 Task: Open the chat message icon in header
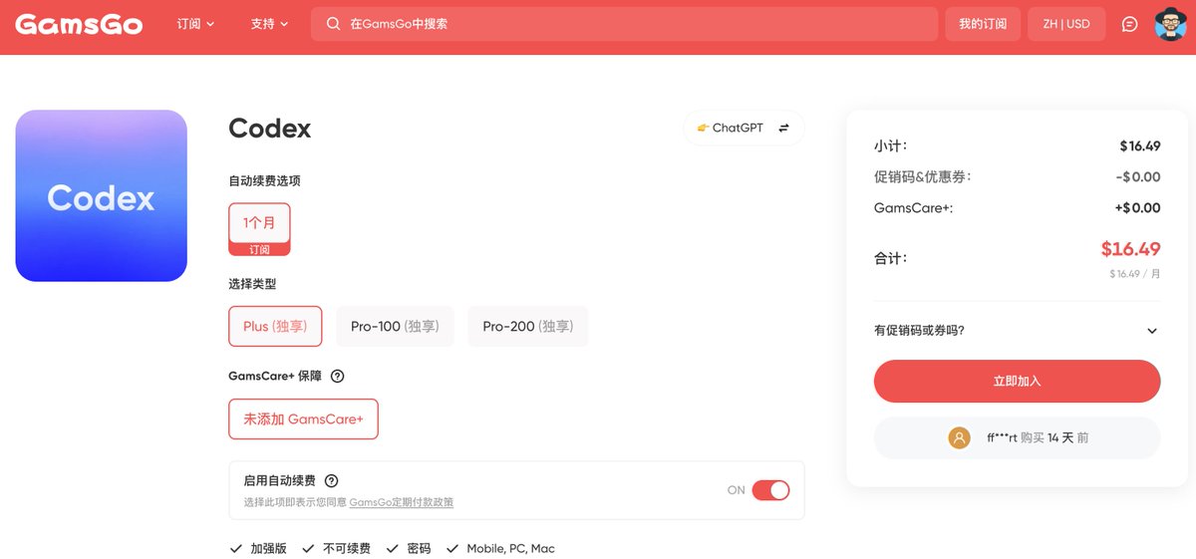click(1129, 24)
